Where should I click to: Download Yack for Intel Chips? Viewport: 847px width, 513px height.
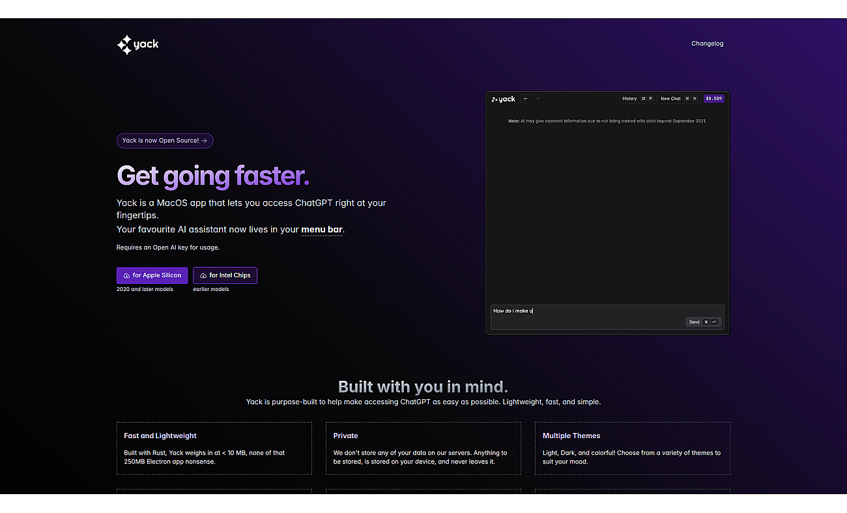tap(225, 275)
